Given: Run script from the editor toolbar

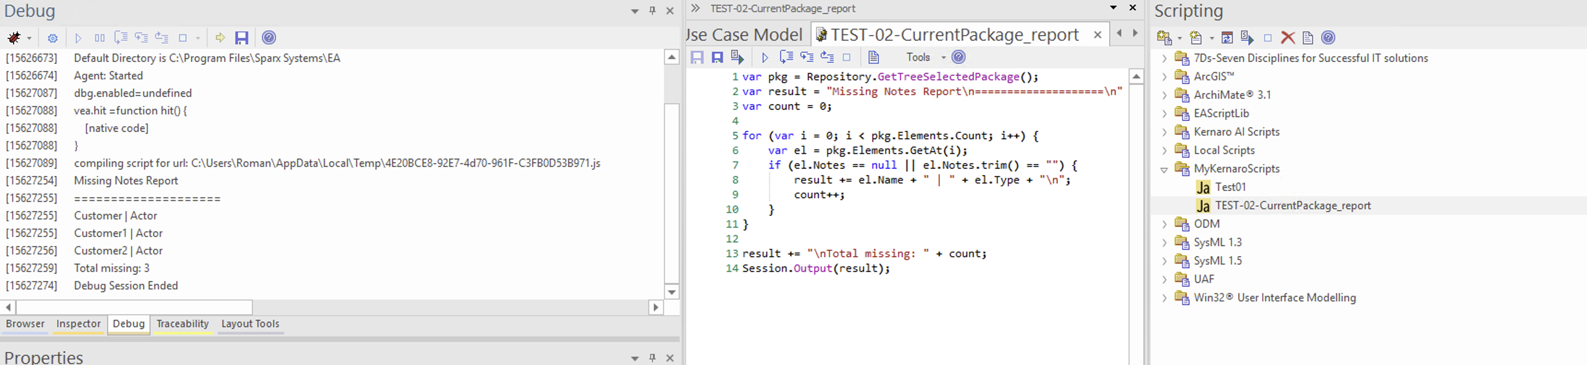Looking at the screenshot, I should coord(737,57).
